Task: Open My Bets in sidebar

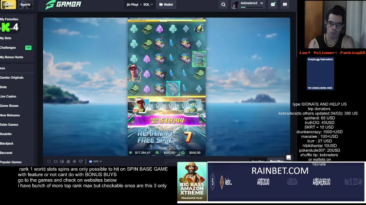Action: point(6,38)
